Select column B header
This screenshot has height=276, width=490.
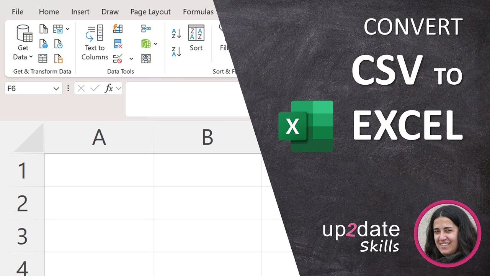[x=207, y=137]
